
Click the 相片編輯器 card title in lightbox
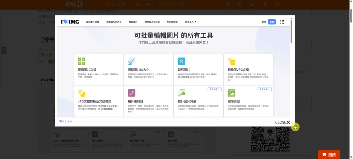tap(135, 101)
